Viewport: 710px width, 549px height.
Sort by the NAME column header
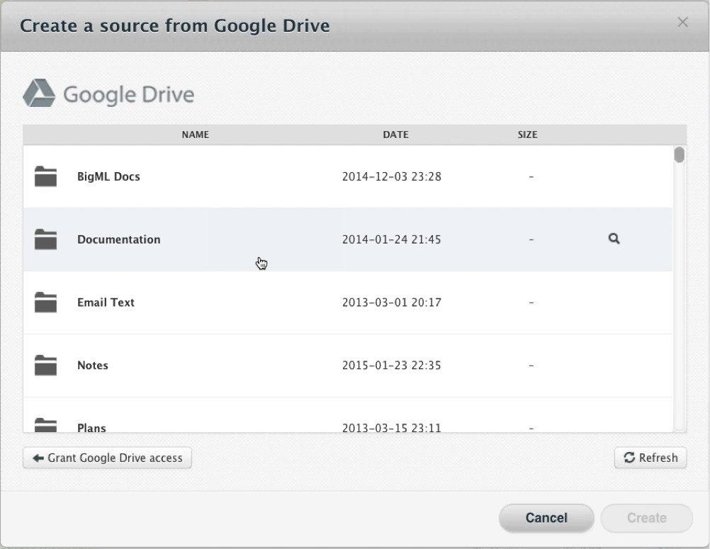pos(196,135)
